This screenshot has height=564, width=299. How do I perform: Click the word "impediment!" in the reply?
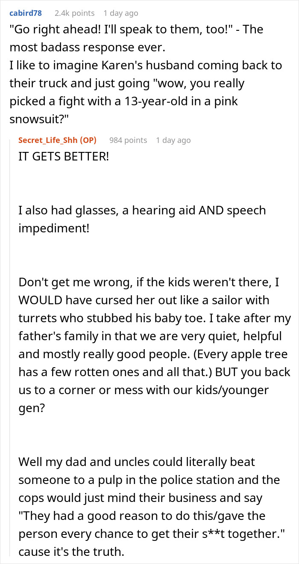pos(54,228)
